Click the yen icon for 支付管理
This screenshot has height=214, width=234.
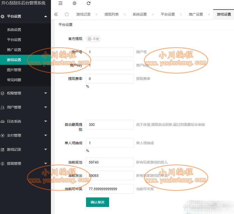click(3, 135)
